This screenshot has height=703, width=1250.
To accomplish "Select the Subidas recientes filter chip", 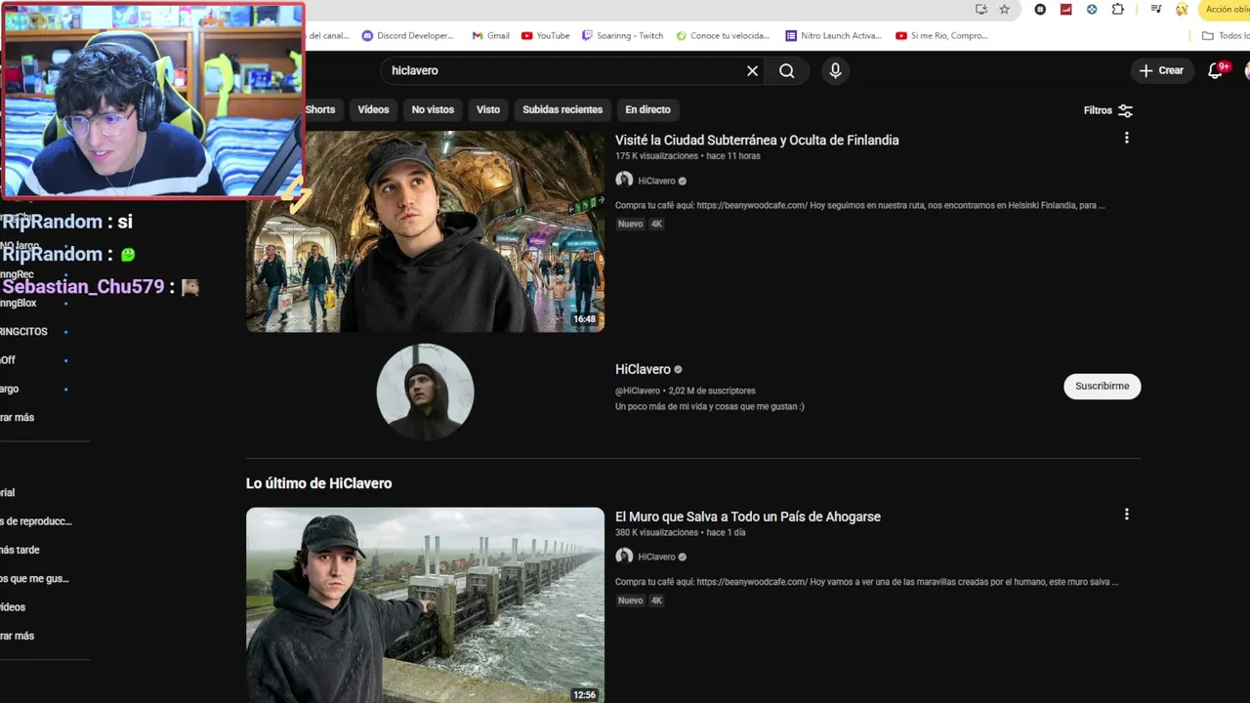I will (562, 109).
